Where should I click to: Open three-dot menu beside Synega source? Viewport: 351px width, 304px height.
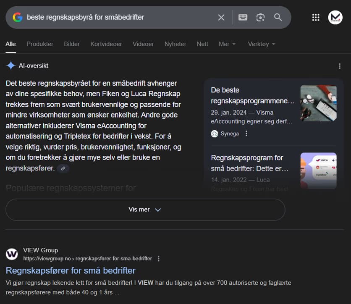pos(246,134)
